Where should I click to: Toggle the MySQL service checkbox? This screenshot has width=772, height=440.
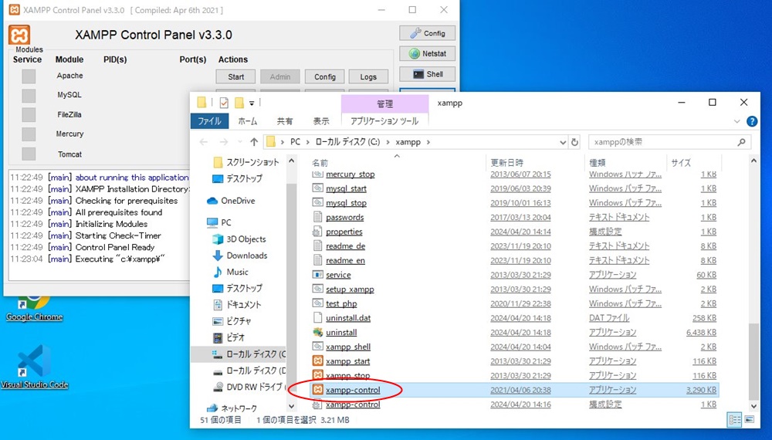click(x=29, y=95)
